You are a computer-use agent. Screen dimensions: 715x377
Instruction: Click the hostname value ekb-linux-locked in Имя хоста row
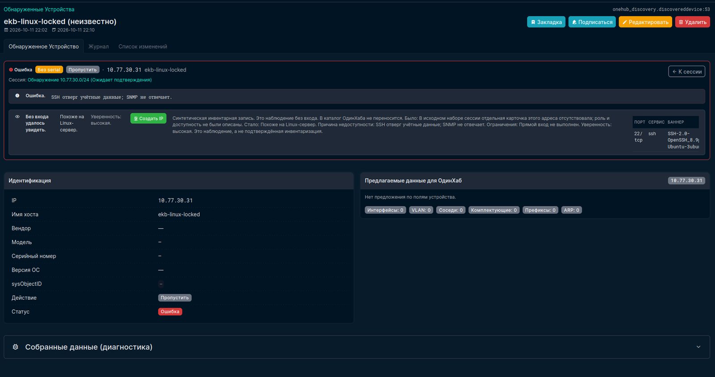179,214
